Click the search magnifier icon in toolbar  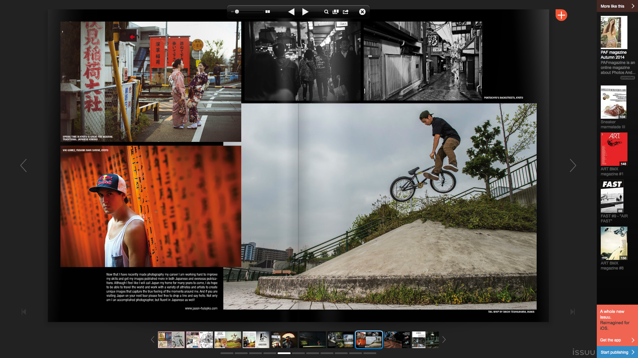pos(326,12)
